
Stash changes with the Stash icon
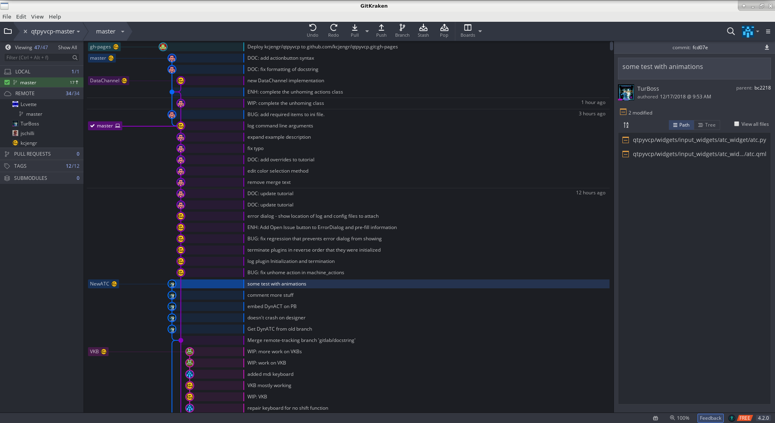point(423,31)
